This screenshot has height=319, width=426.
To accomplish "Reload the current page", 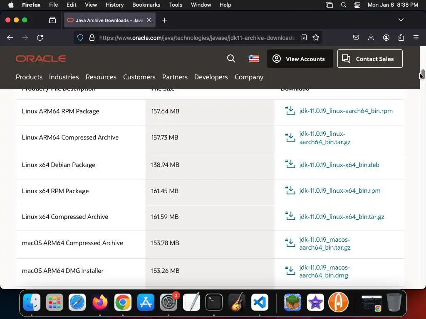I will click(40, 38).
